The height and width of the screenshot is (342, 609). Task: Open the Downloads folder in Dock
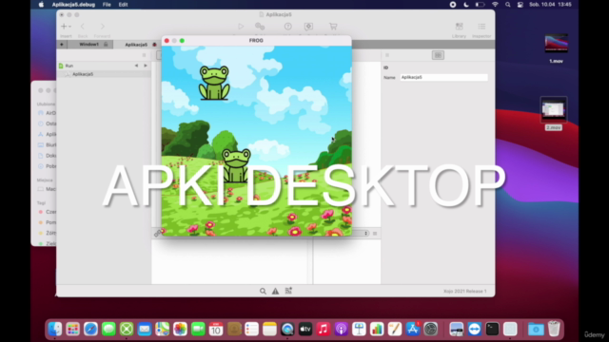(x=536, y=330)
